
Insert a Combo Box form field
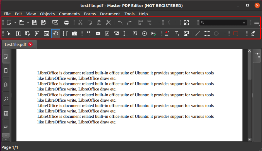(116, 33)
